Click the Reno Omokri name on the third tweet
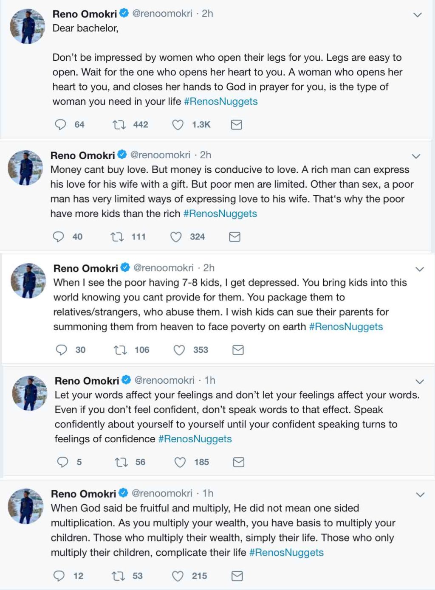 pyautogui.click(x=86, y=268)
